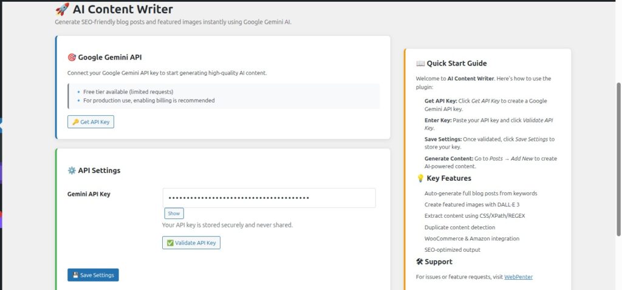Click the target icon next to Google Gemini API
This screenshot has height=290, width=622.
tap(72, 58)
